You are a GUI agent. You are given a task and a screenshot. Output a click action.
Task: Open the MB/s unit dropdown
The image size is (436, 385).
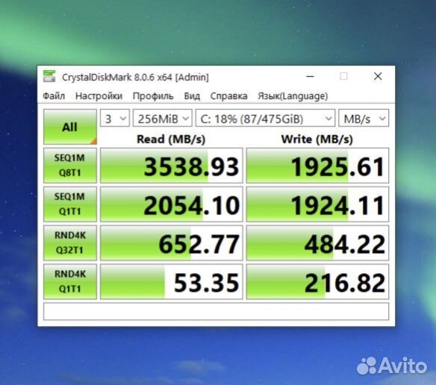coord(364,119)
